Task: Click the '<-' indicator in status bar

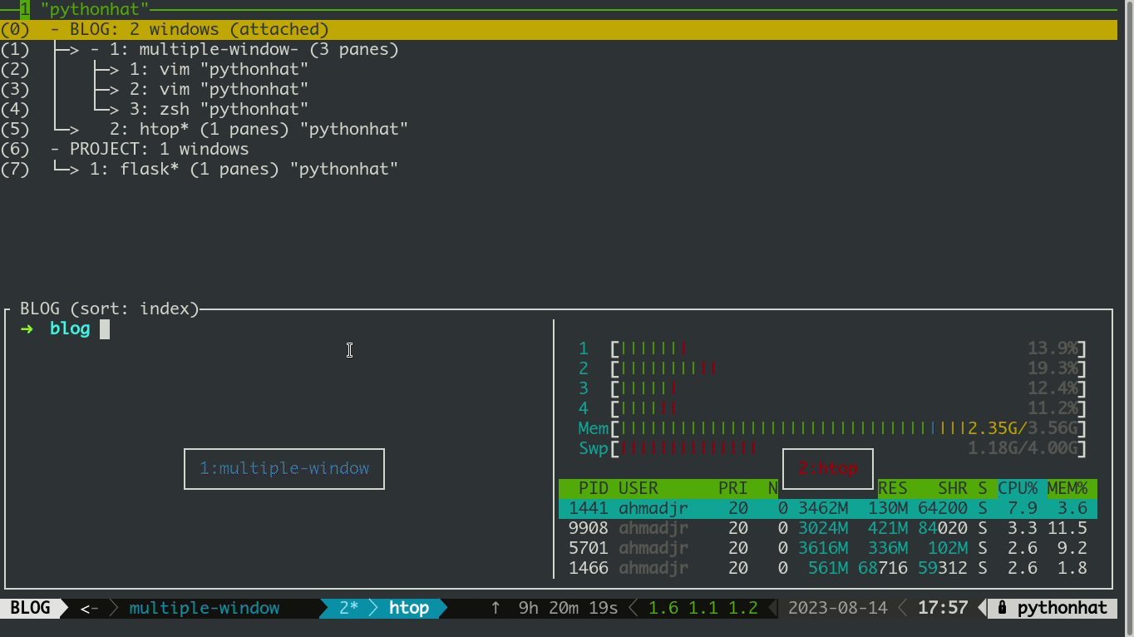Action: (89, 608)
